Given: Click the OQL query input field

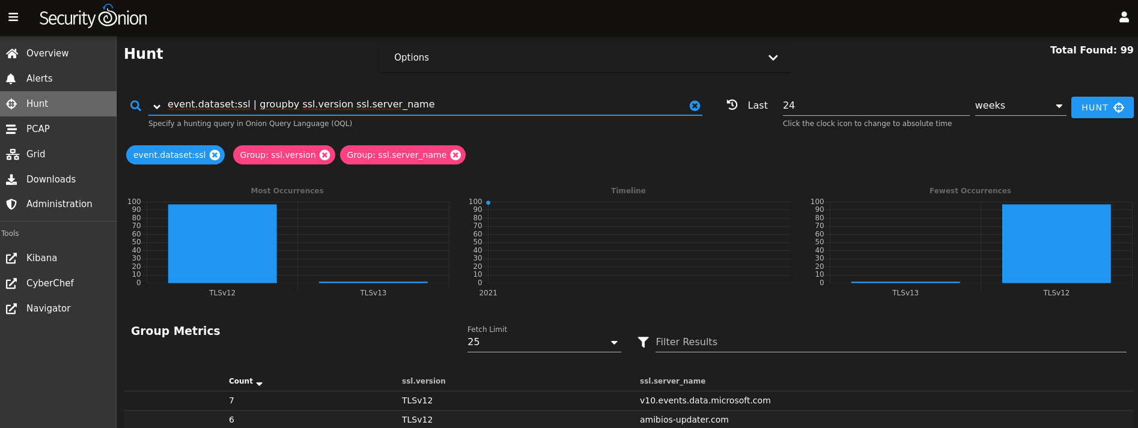Looking at the screenshot, I should [x=425, y=105].
